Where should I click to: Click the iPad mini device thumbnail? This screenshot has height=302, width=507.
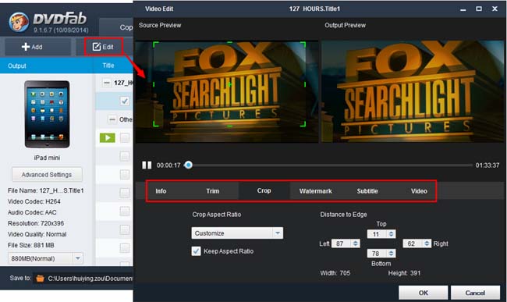(x=48, y=114)
